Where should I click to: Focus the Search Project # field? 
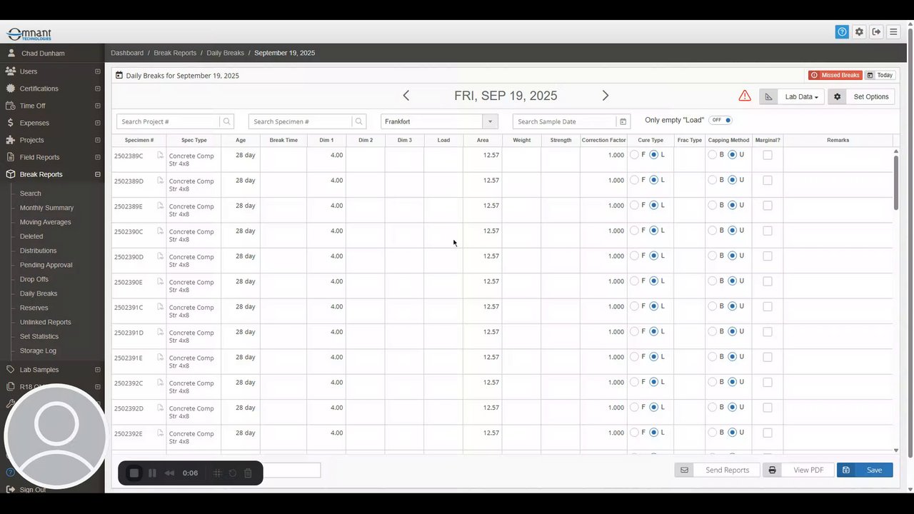pyautogui.click(x=169, y=121)
